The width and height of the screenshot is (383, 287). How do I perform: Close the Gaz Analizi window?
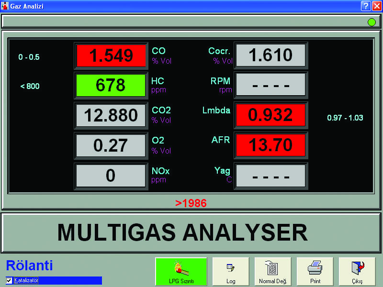pyautogui.click(x=376, y=6)
